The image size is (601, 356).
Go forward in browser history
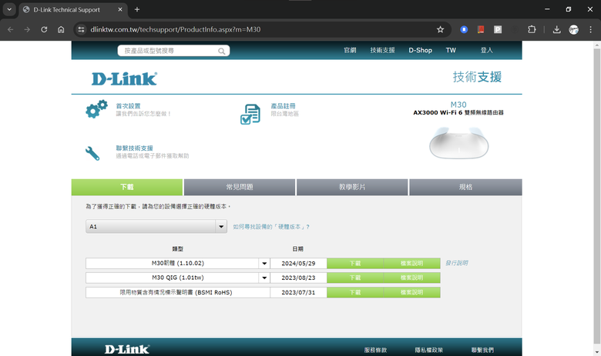[27, 29]
